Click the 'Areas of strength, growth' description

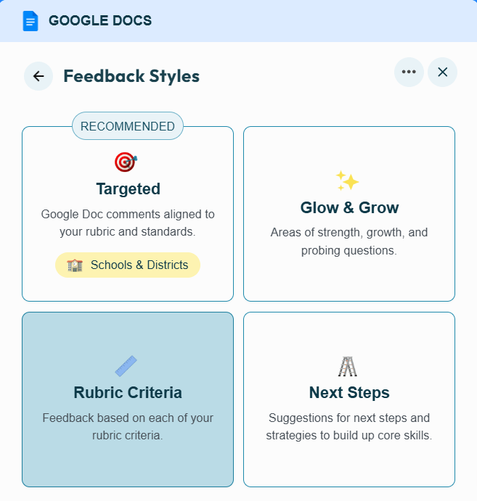coord(349,241)
